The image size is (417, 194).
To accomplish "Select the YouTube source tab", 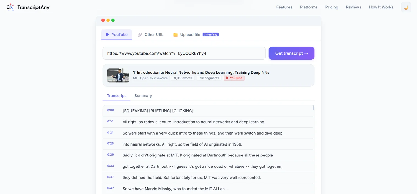I will pyautogui.click(x=117, y=35).
